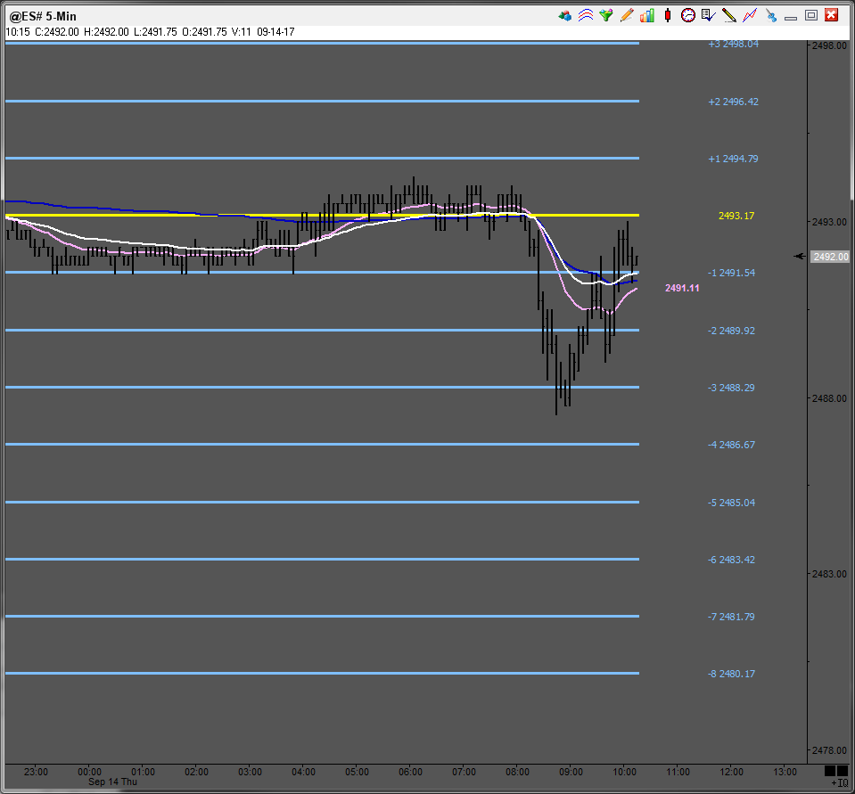Click the +1 2494.79 level label
The width and height of the screenshot is (855, 794).
[x=734, y=160]
